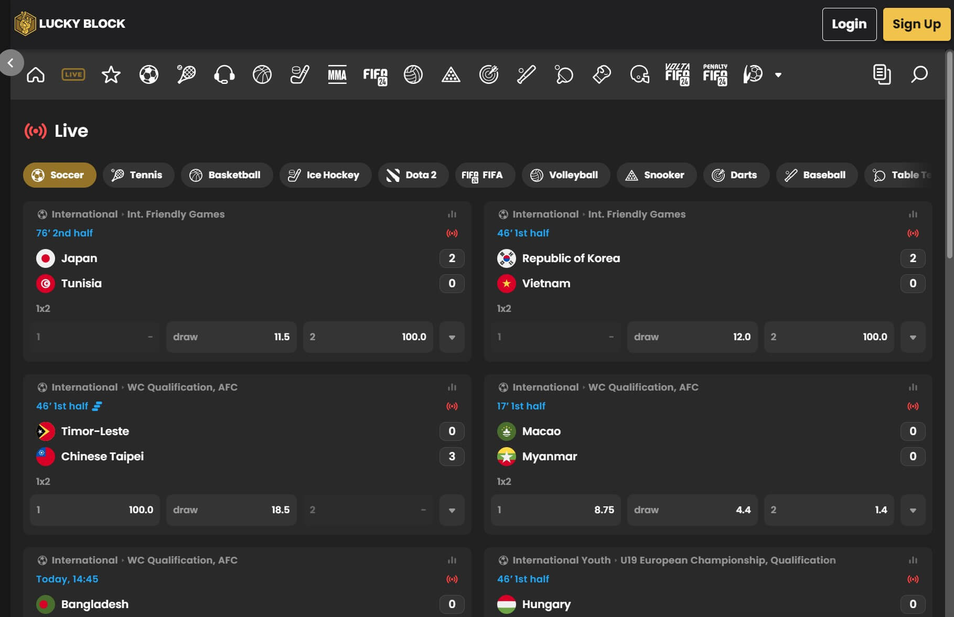Bet on Tunisia win at 100.0
This screenshot has width=954, height=617.
pos(368,337)
